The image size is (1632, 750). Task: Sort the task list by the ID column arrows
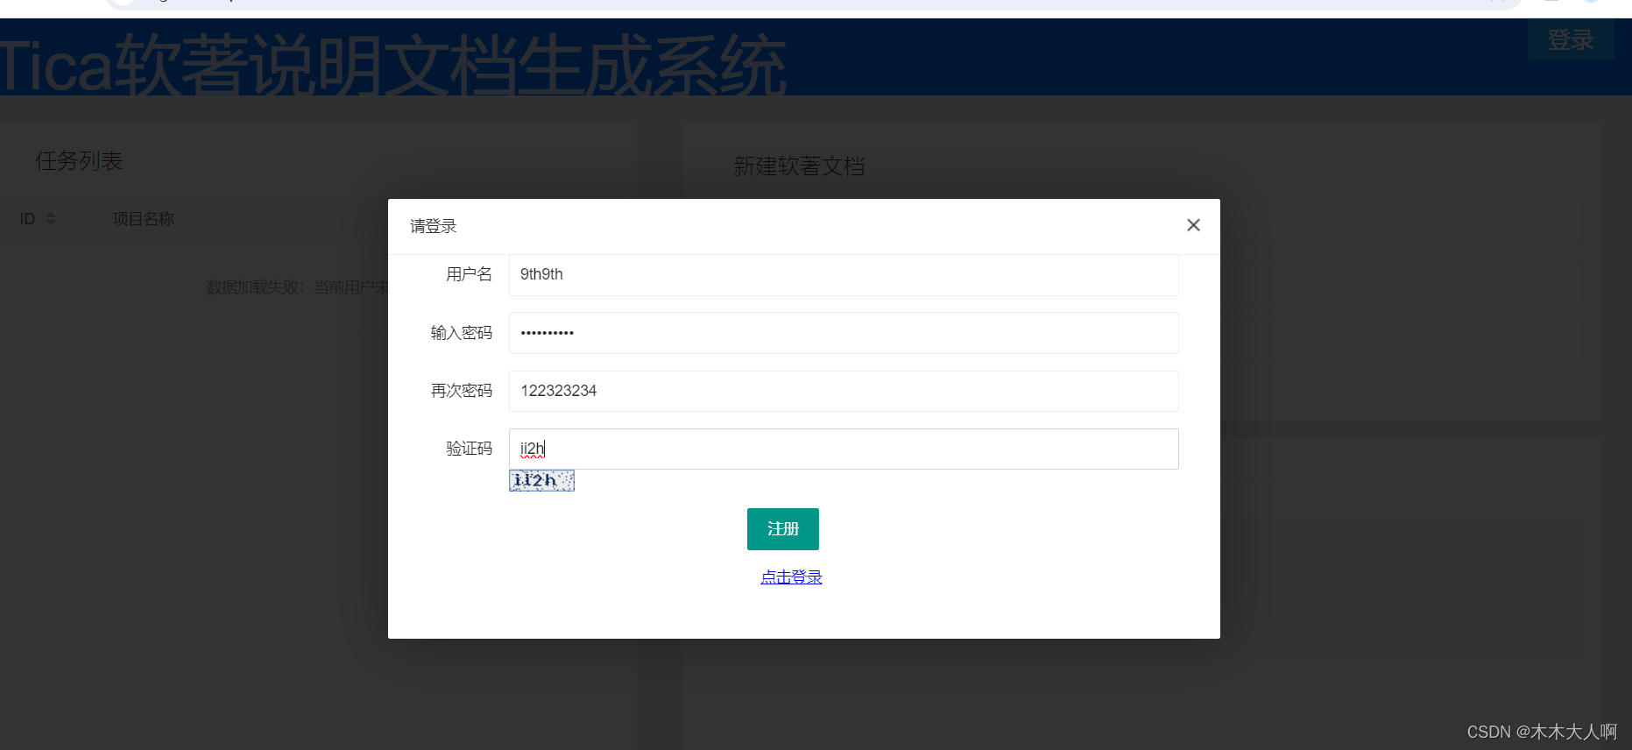(51, 219)
